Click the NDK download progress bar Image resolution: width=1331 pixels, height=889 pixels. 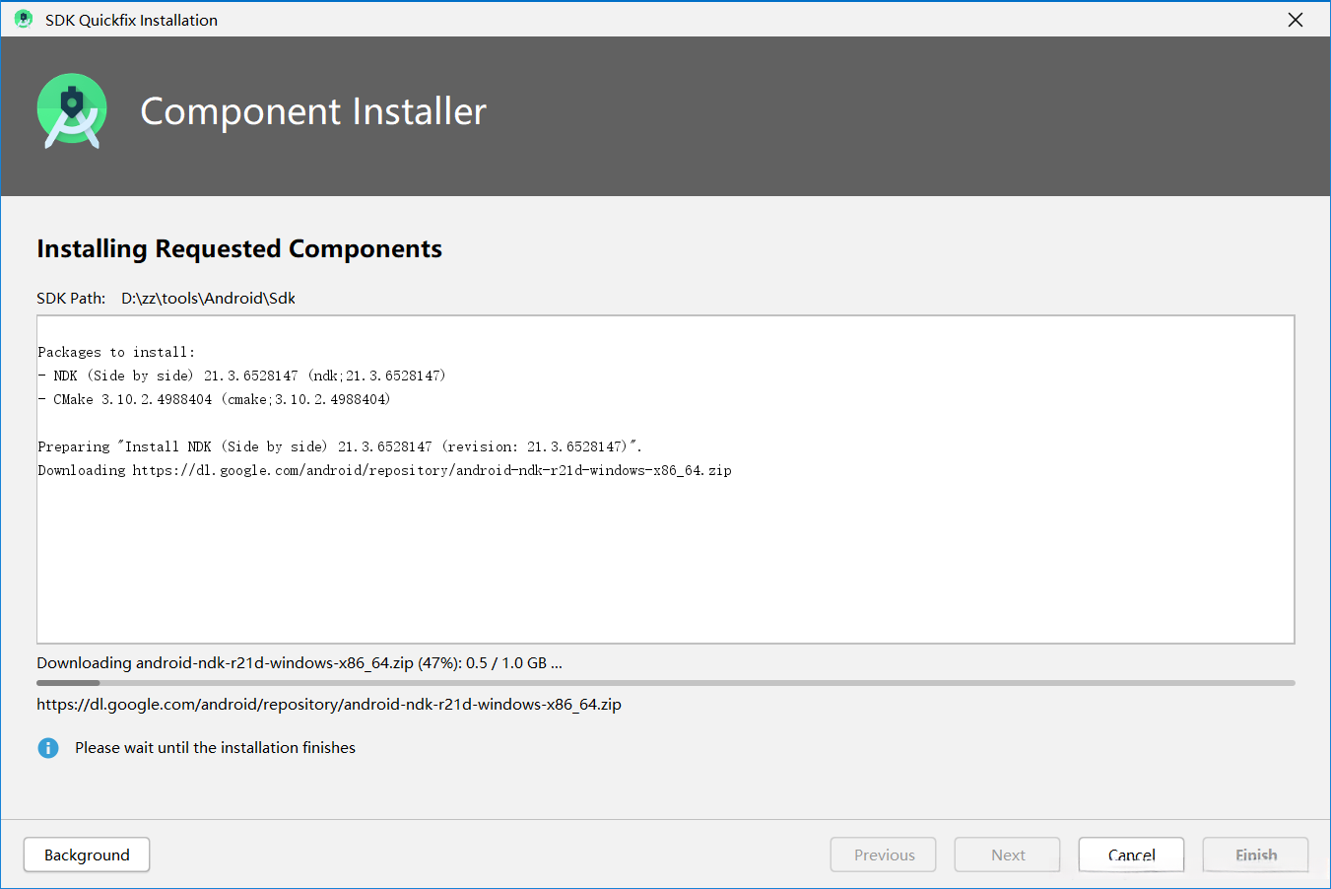click(x=666, y=682)
